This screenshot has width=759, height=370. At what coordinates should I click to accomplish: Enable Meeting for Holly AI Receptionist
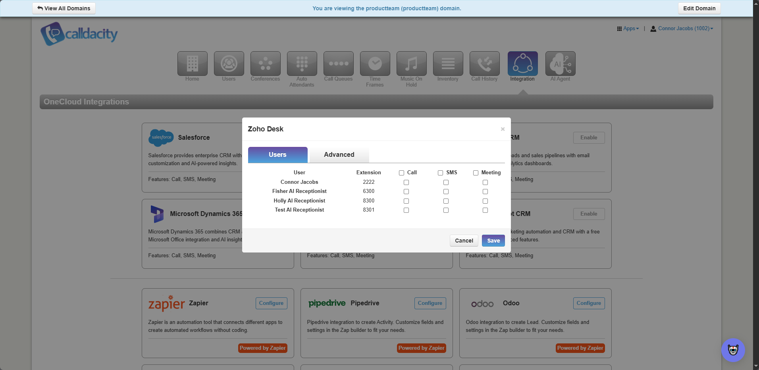(x=485, y=201)
